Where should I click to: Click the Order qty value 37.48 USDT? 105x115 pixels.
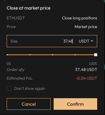[86, 70]
